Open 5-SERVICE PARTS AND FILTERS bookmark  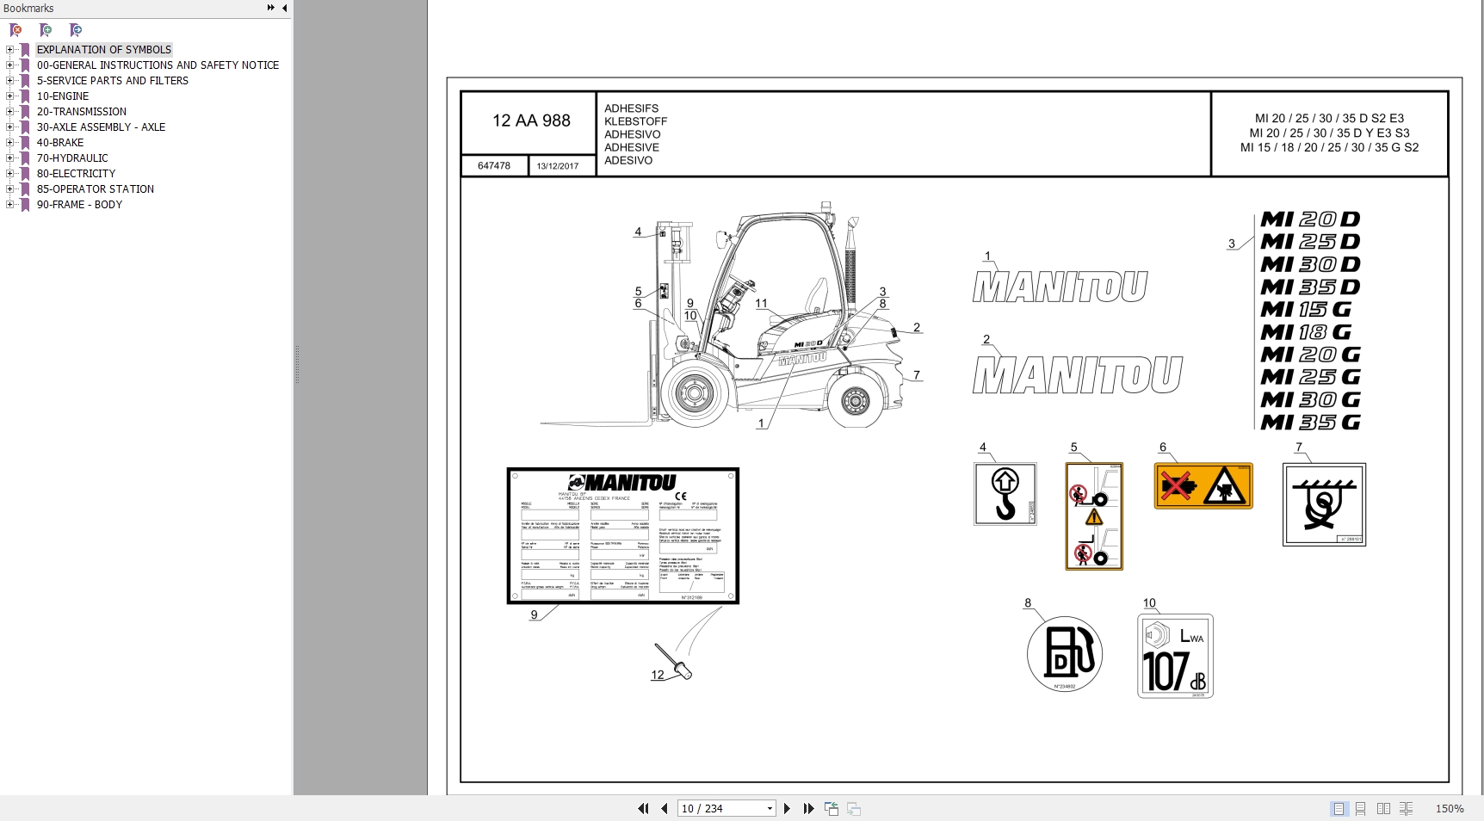click(x=113, y=80)
